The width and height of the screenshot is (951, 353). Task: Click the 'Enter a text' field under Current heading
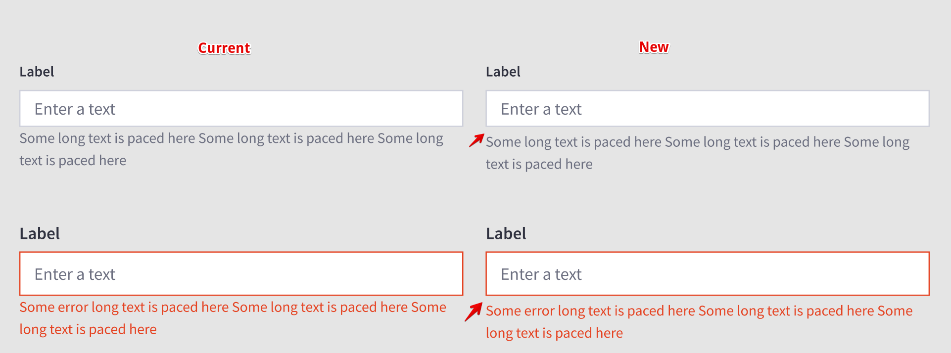pyautogui.click(x=241, y=108)
